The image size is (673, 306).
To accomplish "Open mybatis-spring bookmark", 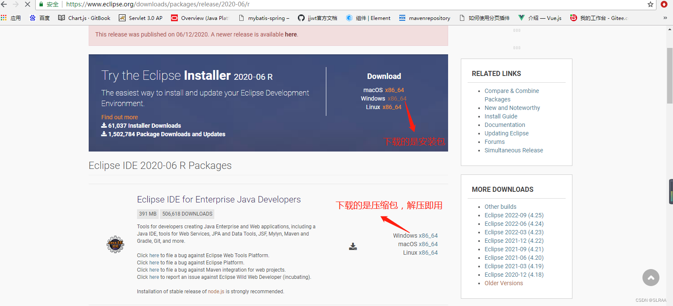I will (x=264, y=18).
